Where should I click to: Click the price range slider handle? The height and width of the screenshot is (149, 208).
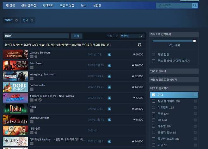[x=194, y=41]
